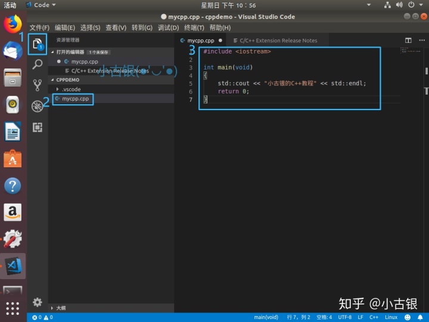
Task: Open the Source Control view
Action: click(x=37, y=85)
